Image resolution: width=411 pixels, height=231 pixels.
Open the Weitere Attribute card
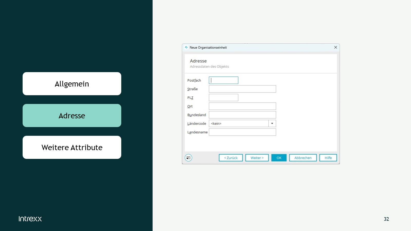tap(72, 147)
